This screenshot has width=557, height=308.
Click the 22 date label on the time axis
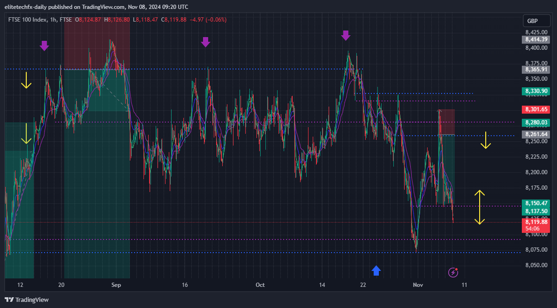(x=363, y=285)
